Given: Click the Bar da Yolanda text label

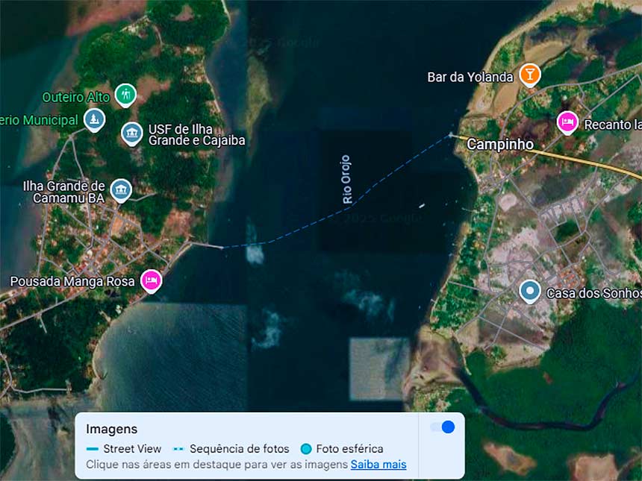Looking at the screenshot, I should [x=470, y=77].
